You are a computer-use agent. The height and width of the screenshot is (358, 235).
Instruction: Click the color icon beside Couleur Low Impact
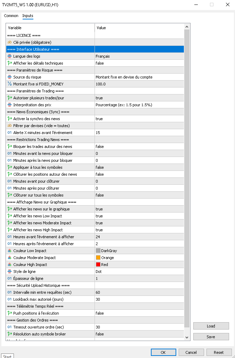tap(9, 251)
